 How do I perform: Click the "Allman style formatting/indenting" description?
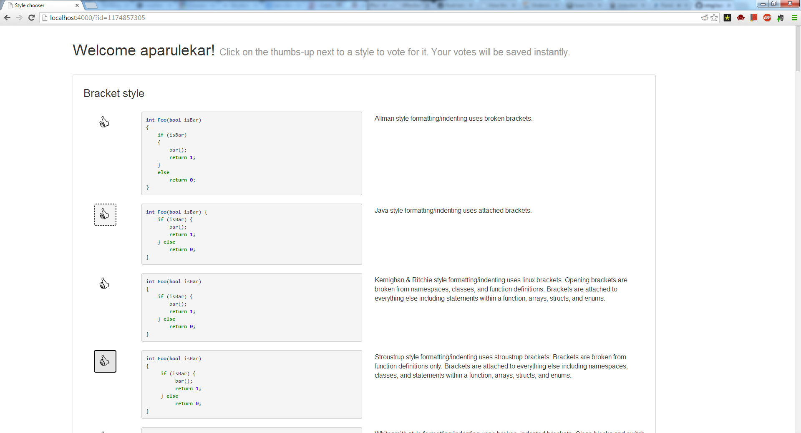[x=453, y=119]
